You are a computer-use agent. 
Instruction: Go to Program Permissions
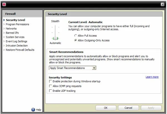(17, 24)
